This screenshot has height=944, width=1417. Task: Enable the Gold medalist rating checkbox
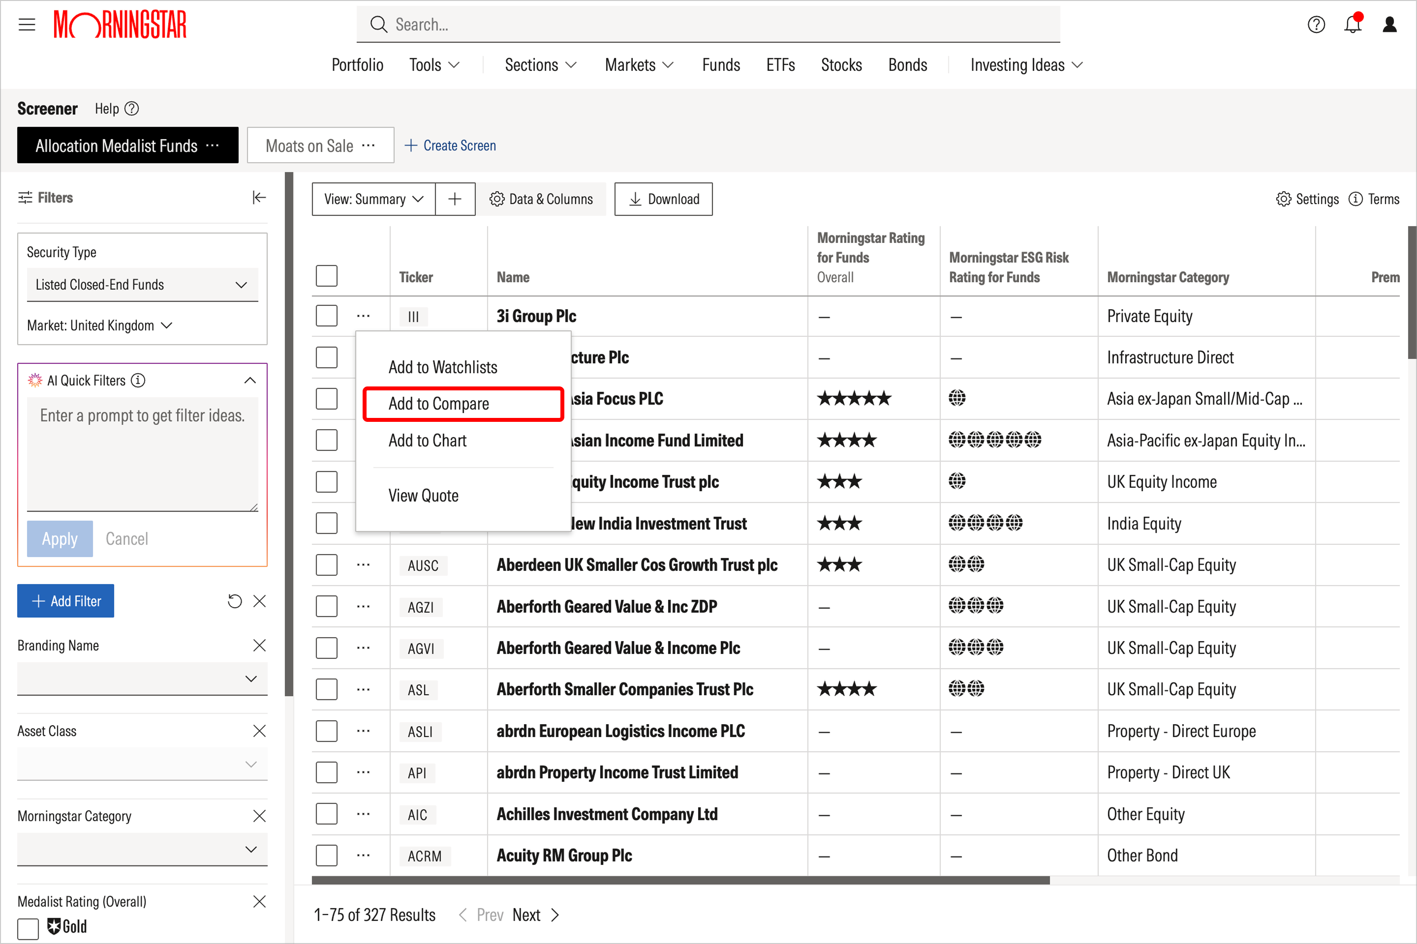tap(28, 928)
